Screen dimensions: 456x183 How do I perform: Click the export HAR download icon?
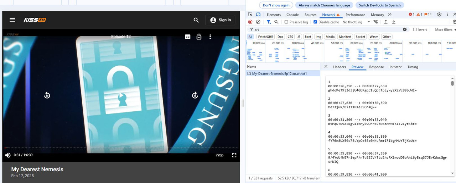pos(394,22)
